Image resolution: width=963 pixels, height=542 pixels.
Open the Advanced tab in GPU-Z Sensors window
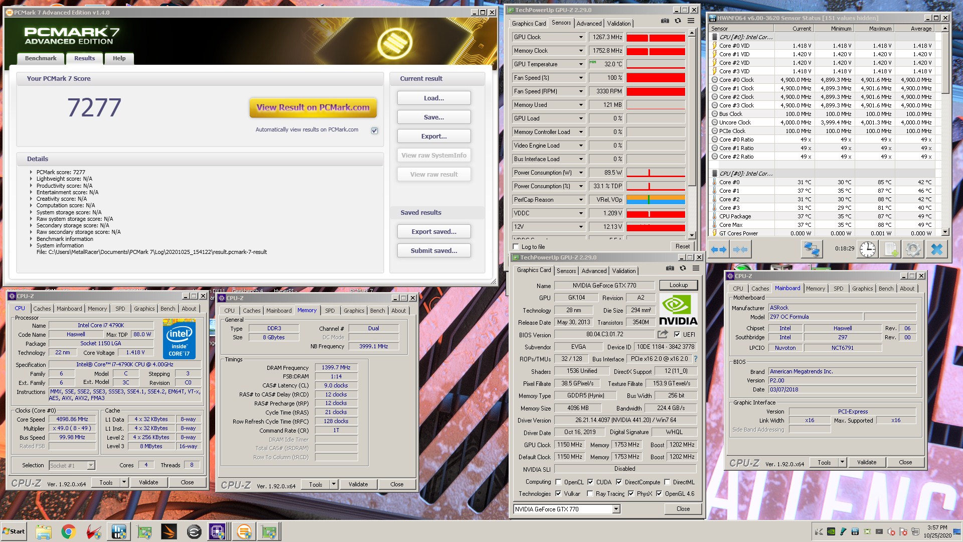[x=589, y=23]
